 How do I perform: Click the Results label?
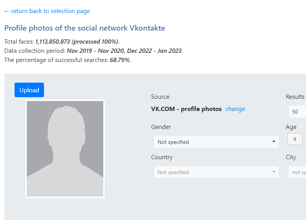295,97
